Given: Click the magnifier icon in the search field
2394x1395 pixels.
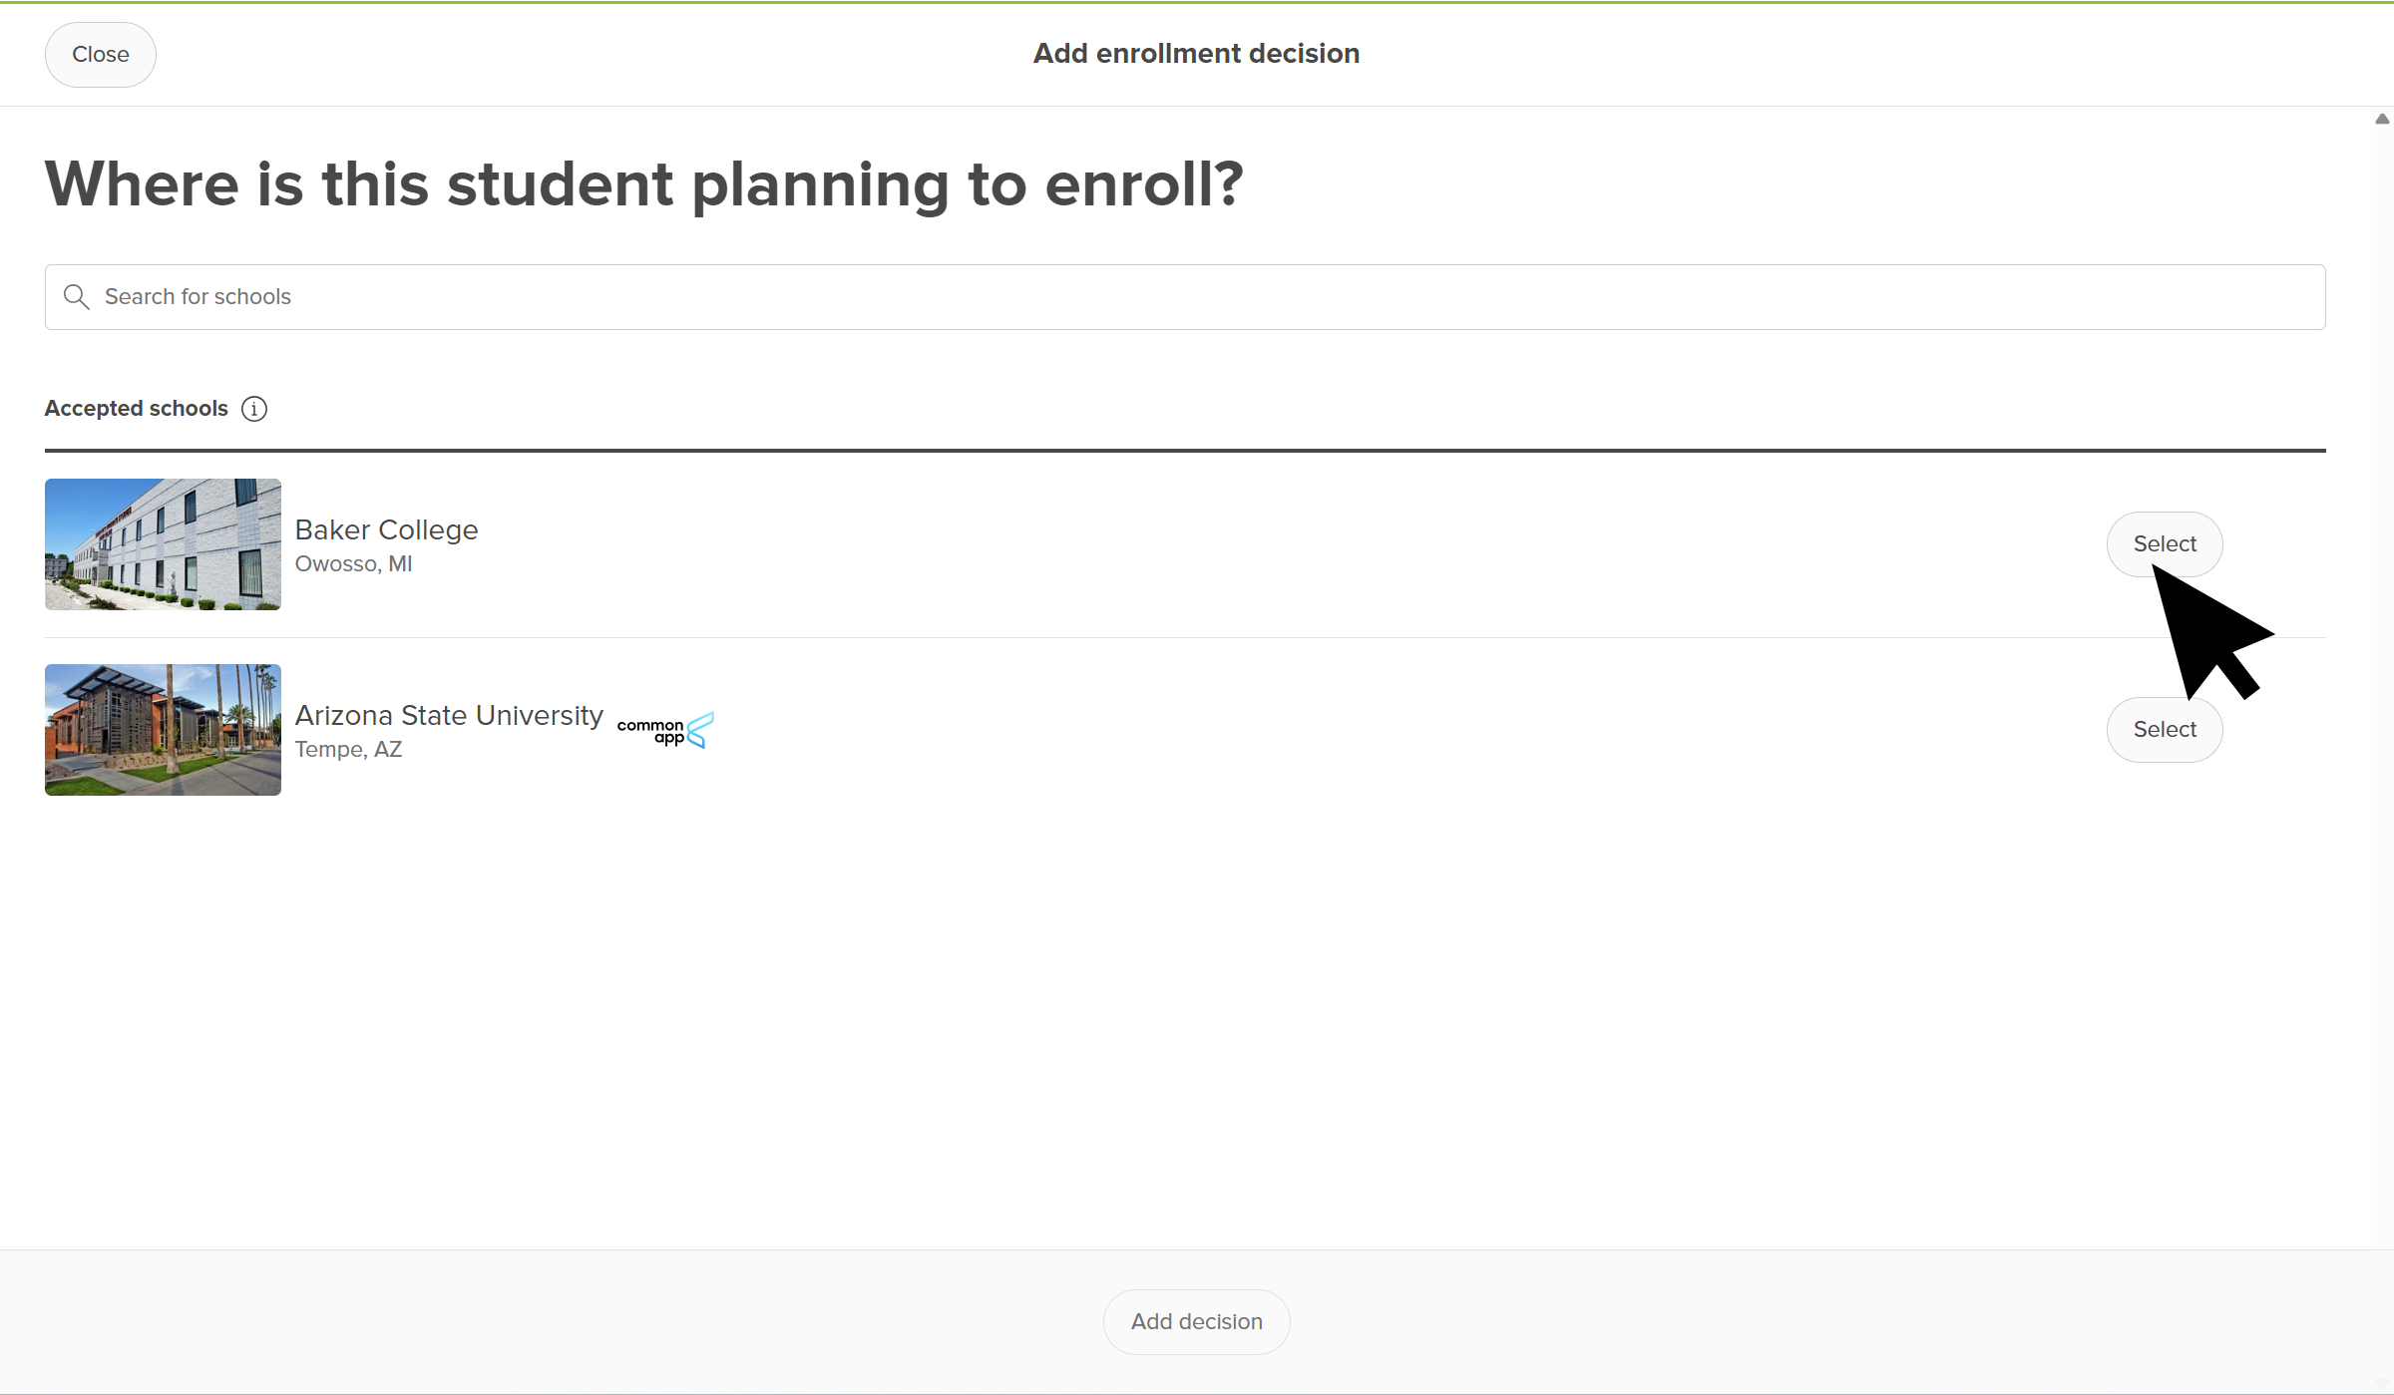Looking at the screenshot, I should [x=76, y=296].
